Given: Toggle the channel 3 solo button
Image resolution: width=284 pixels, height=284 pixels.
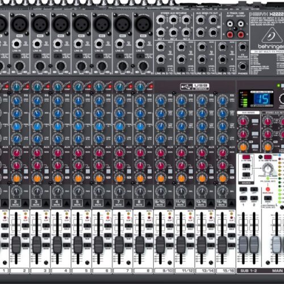Looking at the screenshot, I should pos(46,225).
